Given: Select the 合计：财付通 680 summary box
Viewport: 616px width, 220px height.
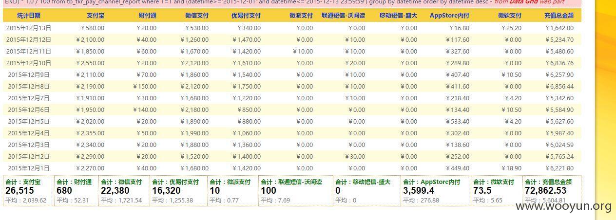Looking at the screenshot, I should pyautogui.click(x=76, y=191).
